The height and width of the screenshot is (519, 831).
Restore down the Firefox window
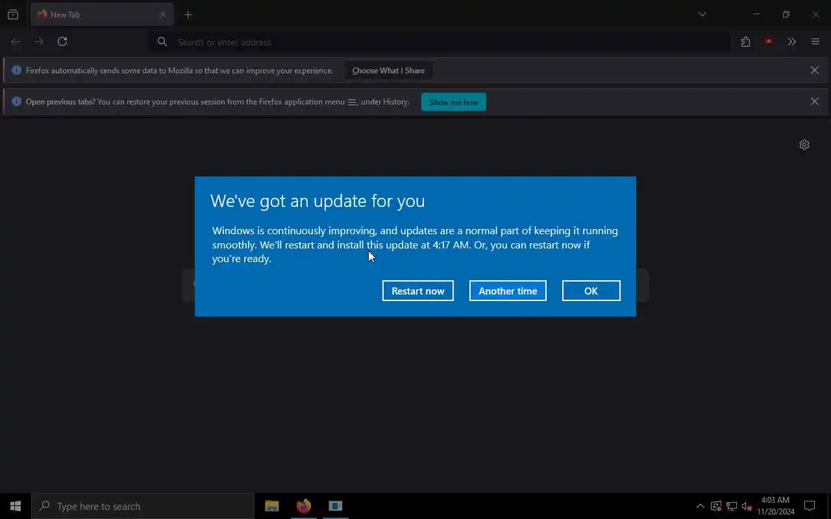click(x=786, y=14)
